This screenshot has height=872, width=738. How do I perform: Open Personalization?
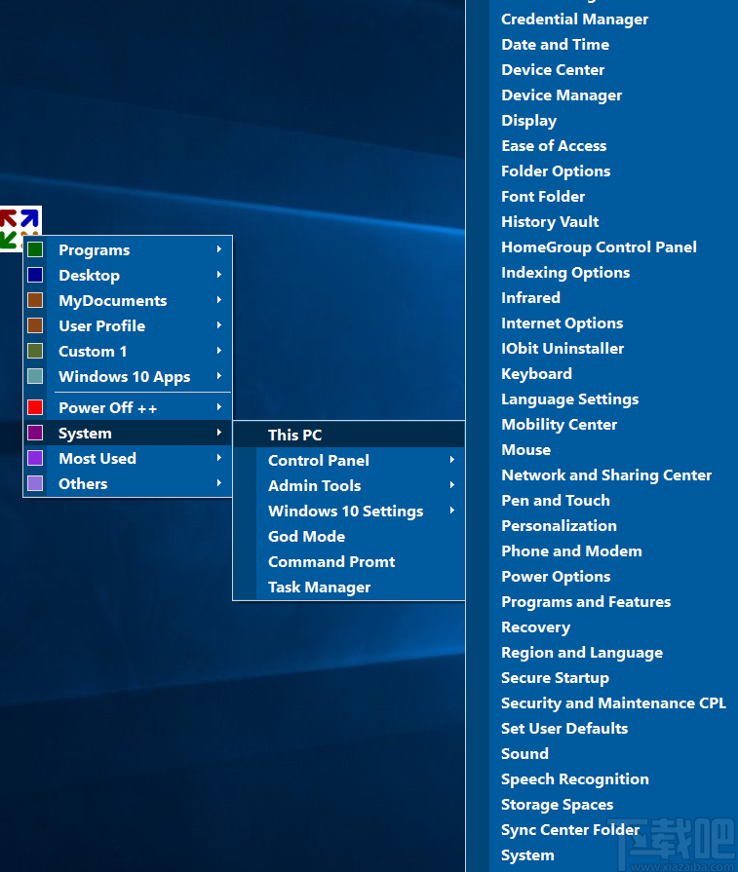pos(559,525)
